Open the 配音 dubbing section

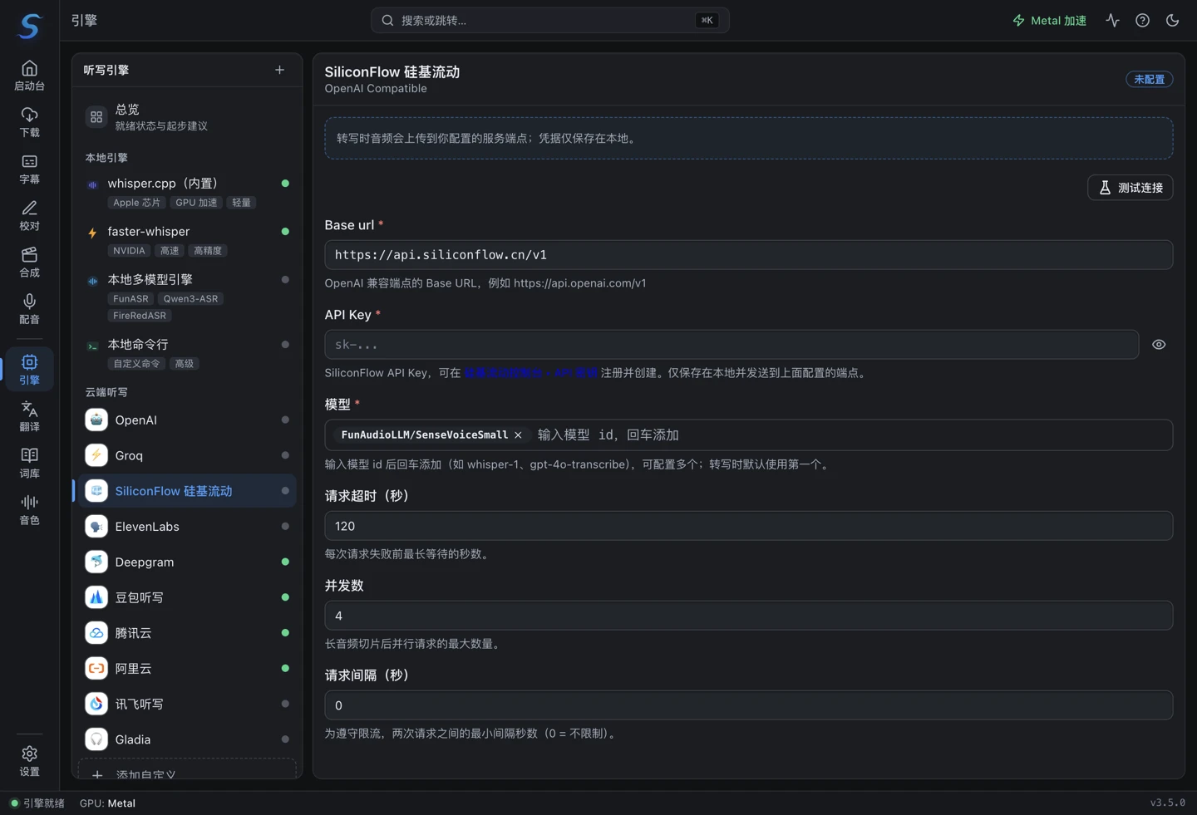29,308
